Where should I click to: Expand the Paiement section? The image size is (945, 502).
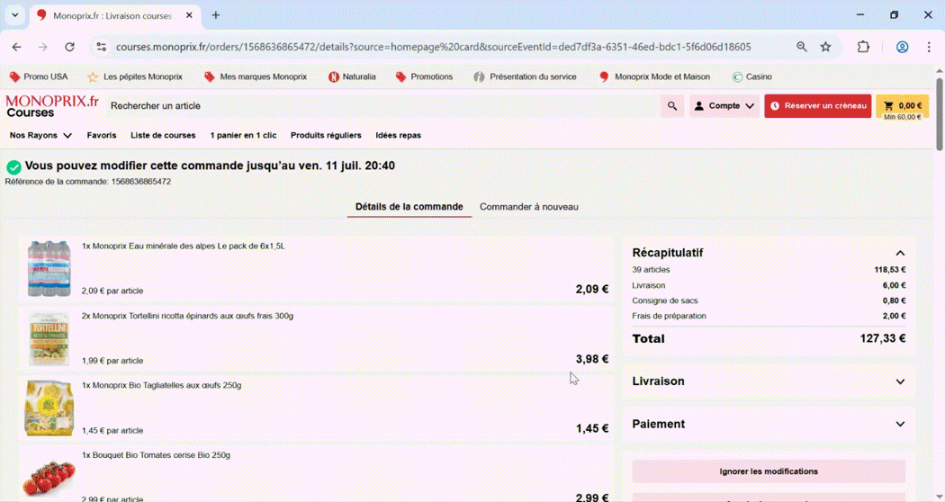pos(899,424)
